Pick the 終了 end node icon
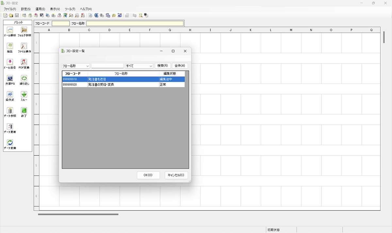Viewport: 392px width, 233px height. [x=24, y=111]
